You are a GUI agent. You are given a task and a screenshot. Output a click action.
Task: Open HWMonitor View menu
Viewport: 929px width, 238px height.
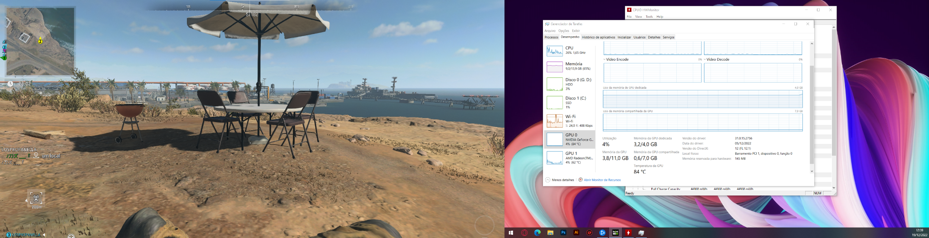click(638, 17)
